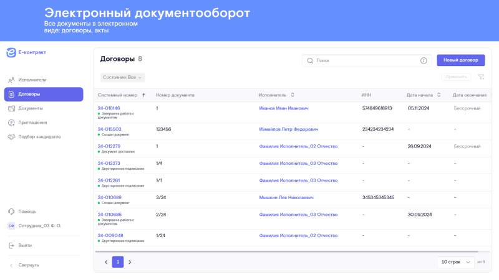
Task: Open contract 24-012273
Action: click(x=109, y=164)
